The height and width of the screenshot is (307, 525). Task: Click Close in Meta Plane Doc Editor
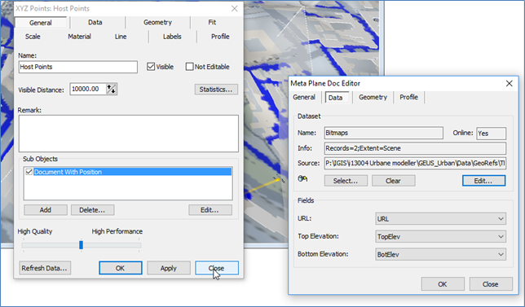tap(491, 284)
